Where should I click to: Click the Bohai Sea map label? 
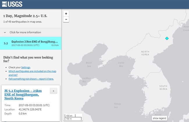(x=89, y=64)
